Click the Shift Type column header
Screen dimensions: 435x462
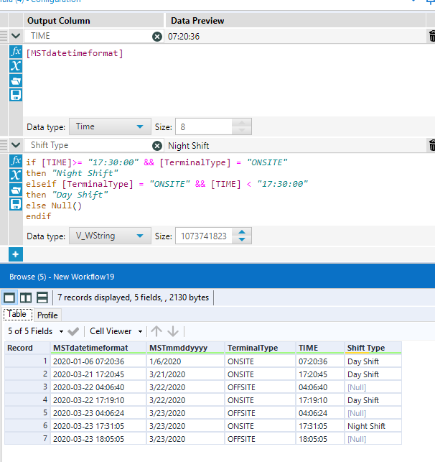pyautogui.click(x=366, y=348)
